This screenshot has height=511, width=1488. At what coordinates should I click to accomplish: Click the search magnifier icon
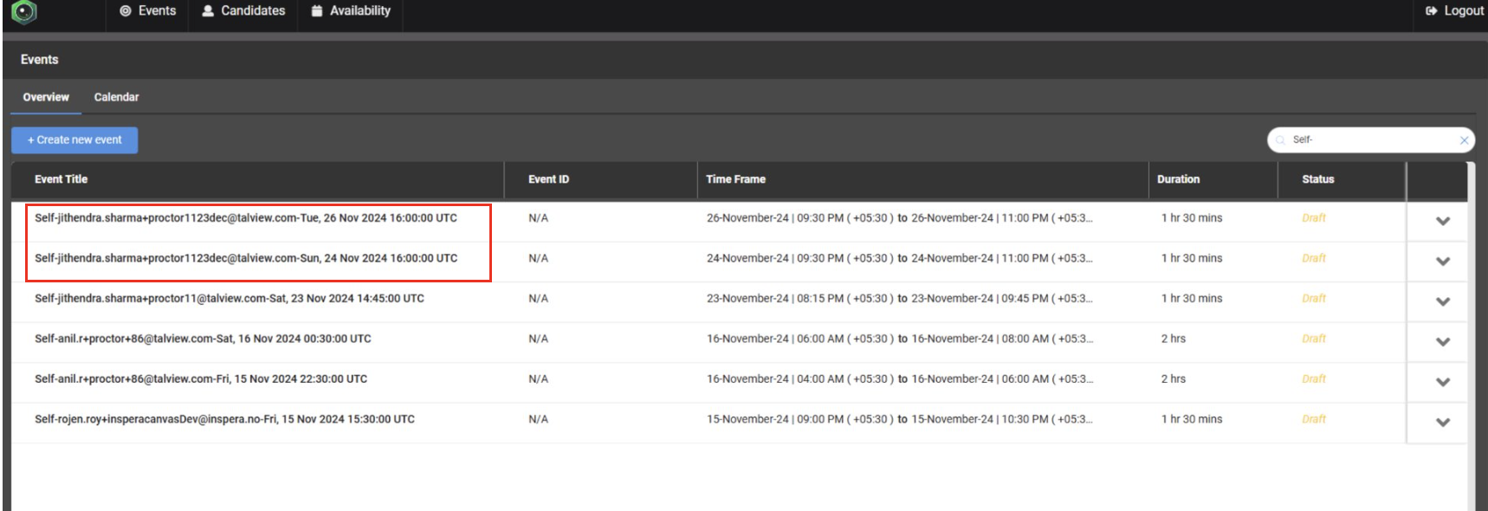click(1280, 140)
